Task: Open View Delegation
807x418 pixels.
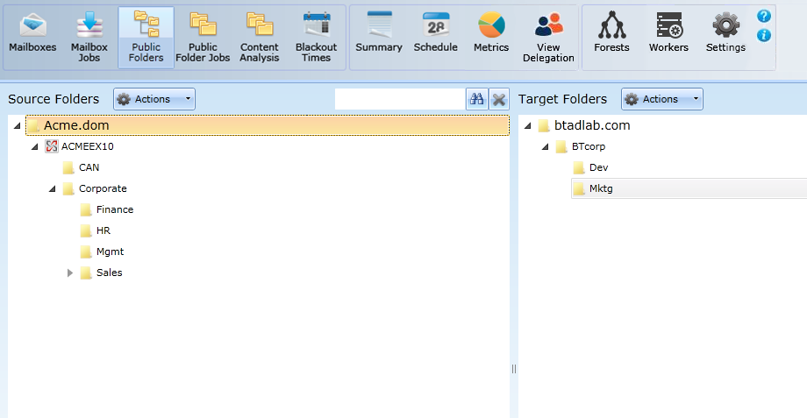Action: pyautogui.click(x=548, y=37)
